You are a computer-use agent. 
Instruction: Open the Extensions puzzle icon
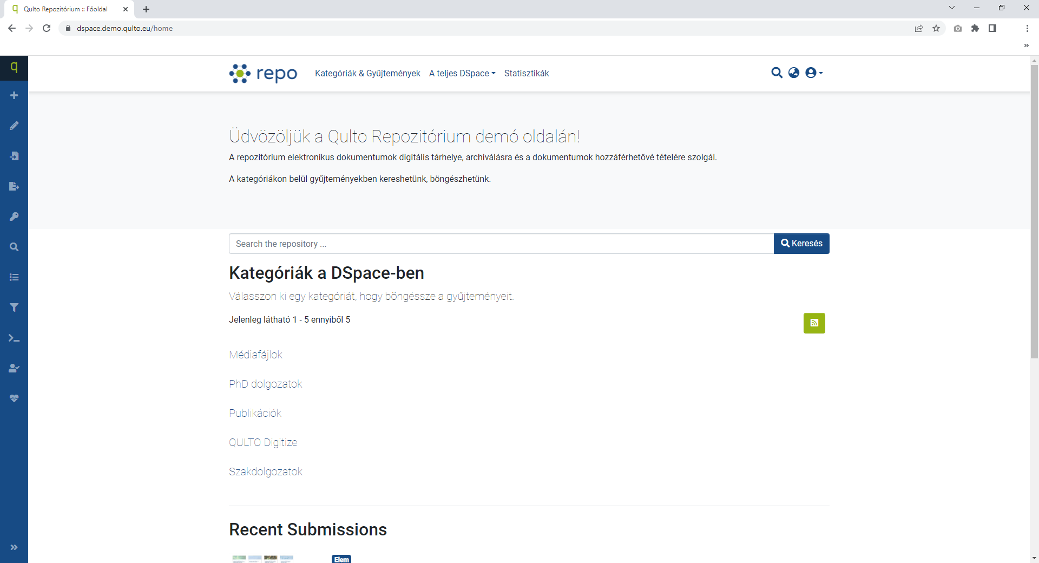coord(975,28)
